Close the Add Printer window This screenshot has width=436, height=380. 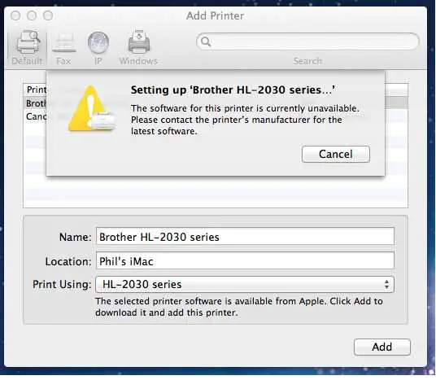pyautogui.click(x=15, y=15)
